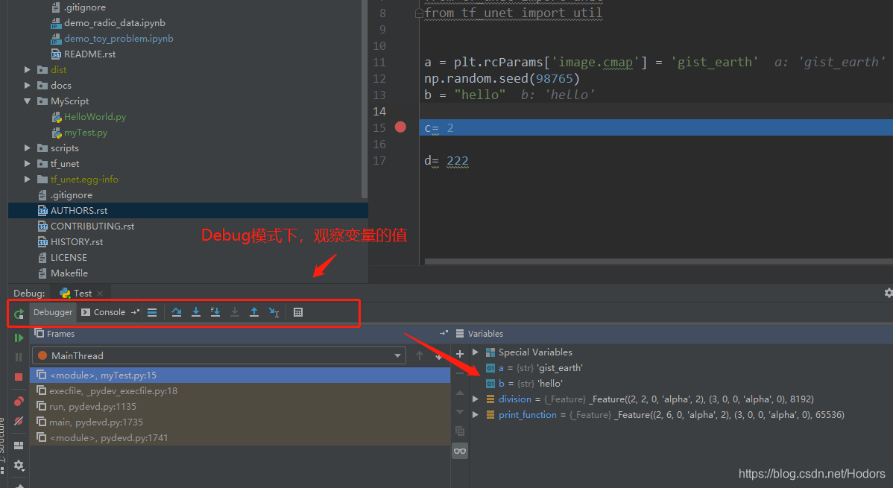The image size is (893, 488).
Task: Open HelloWorld.py in project tree
Action: [95, 117]
